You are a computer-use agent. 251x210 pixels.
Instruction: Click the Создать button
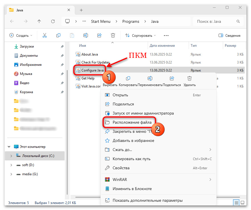[20, 35]
